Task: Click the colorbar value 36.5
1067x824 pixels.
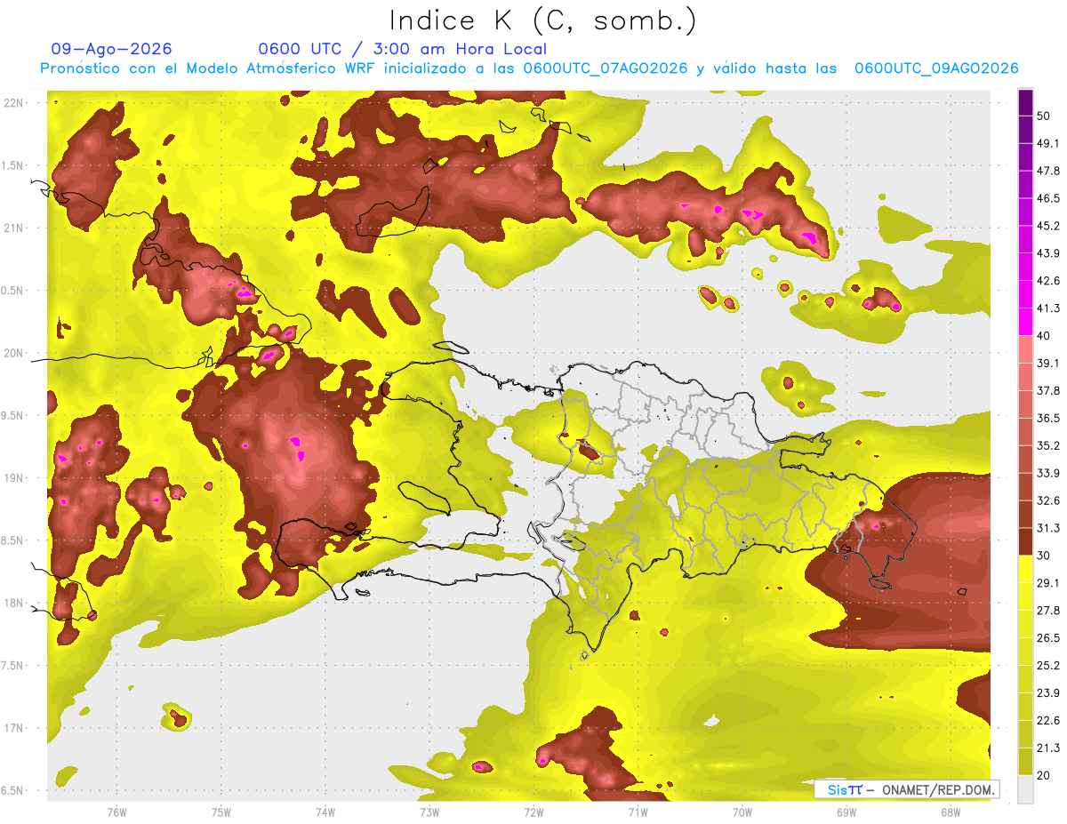Action: [1048, 418]
